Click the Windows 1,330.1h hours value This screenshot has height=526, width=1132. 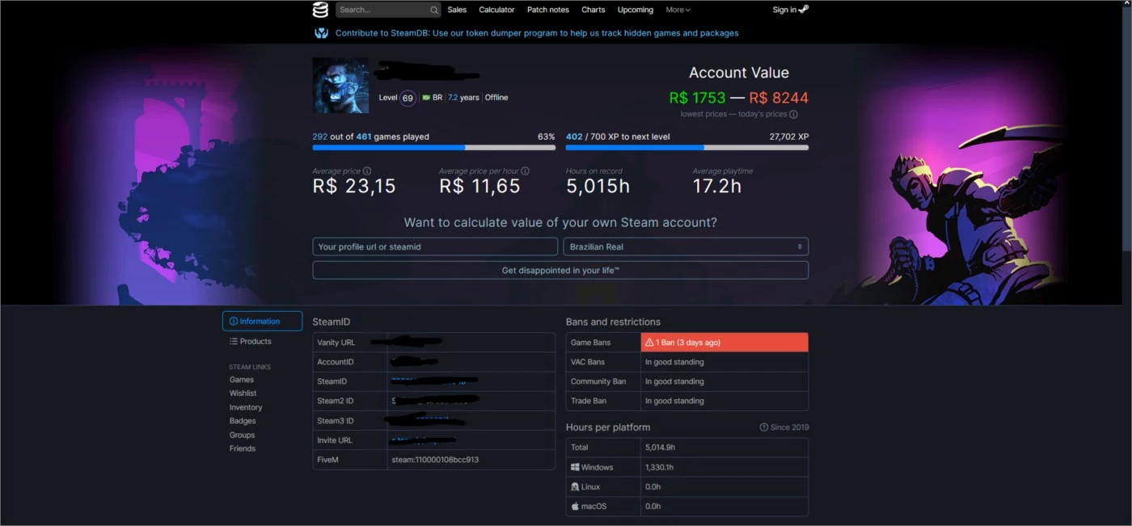pos(660,467)
